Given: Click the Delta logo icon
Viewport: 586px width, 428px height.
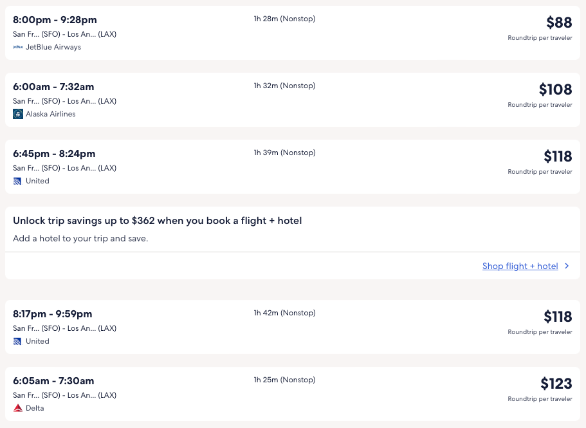Looking at the screenshot, I should pyautogui.click(x=18, y=408).
